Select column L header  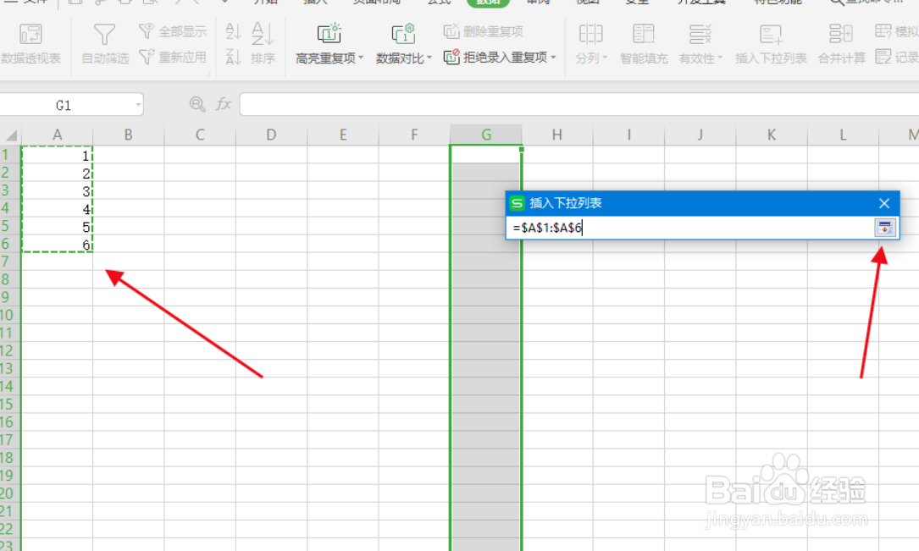pyautogui.click(x=844, y=135)
